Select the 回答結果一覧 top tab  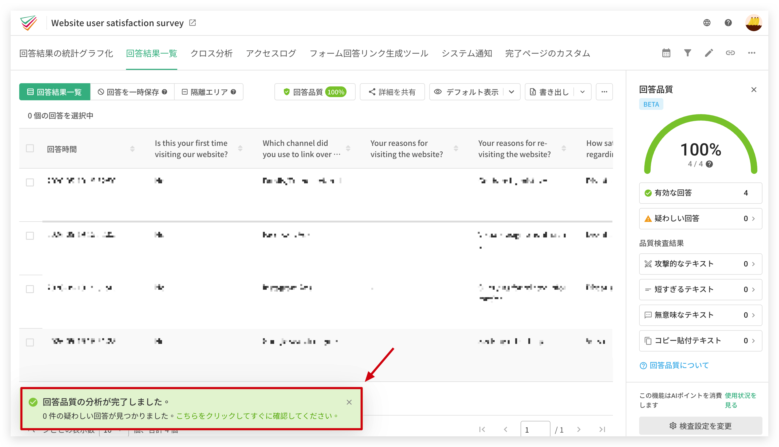point(151,53)
